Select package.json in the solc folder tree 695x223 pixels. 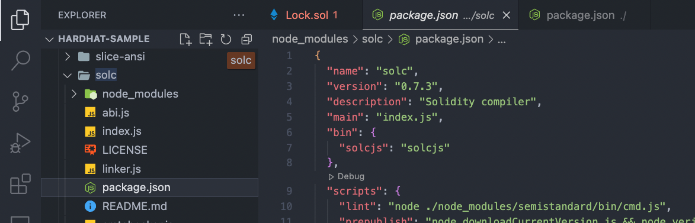pos(149,188)
